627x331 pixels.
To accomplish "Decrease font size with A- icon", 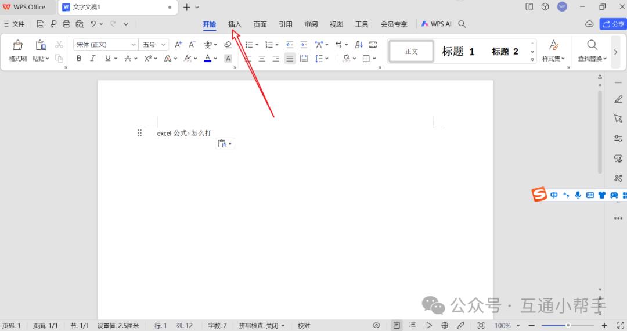I will (x=192, y=44).
